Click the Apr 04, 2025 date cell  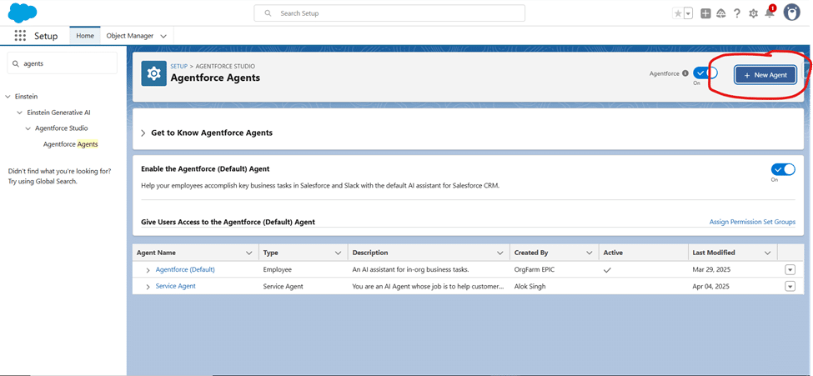[x=711, y=286]
